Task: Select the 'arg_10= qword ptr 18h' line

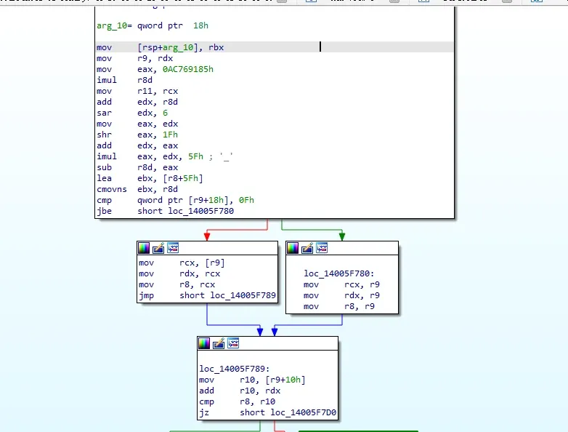Action: click(x=153, y=25)
